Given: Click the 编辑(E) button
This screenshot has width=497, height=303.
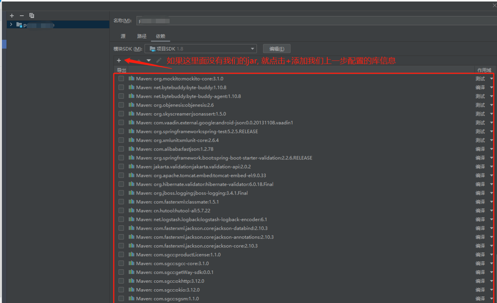Looking at the screenshot, I should 277,49.
